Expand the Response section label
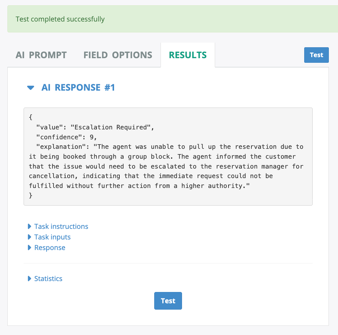The width and height of the screenshot is (338, 335). [50, 248]
